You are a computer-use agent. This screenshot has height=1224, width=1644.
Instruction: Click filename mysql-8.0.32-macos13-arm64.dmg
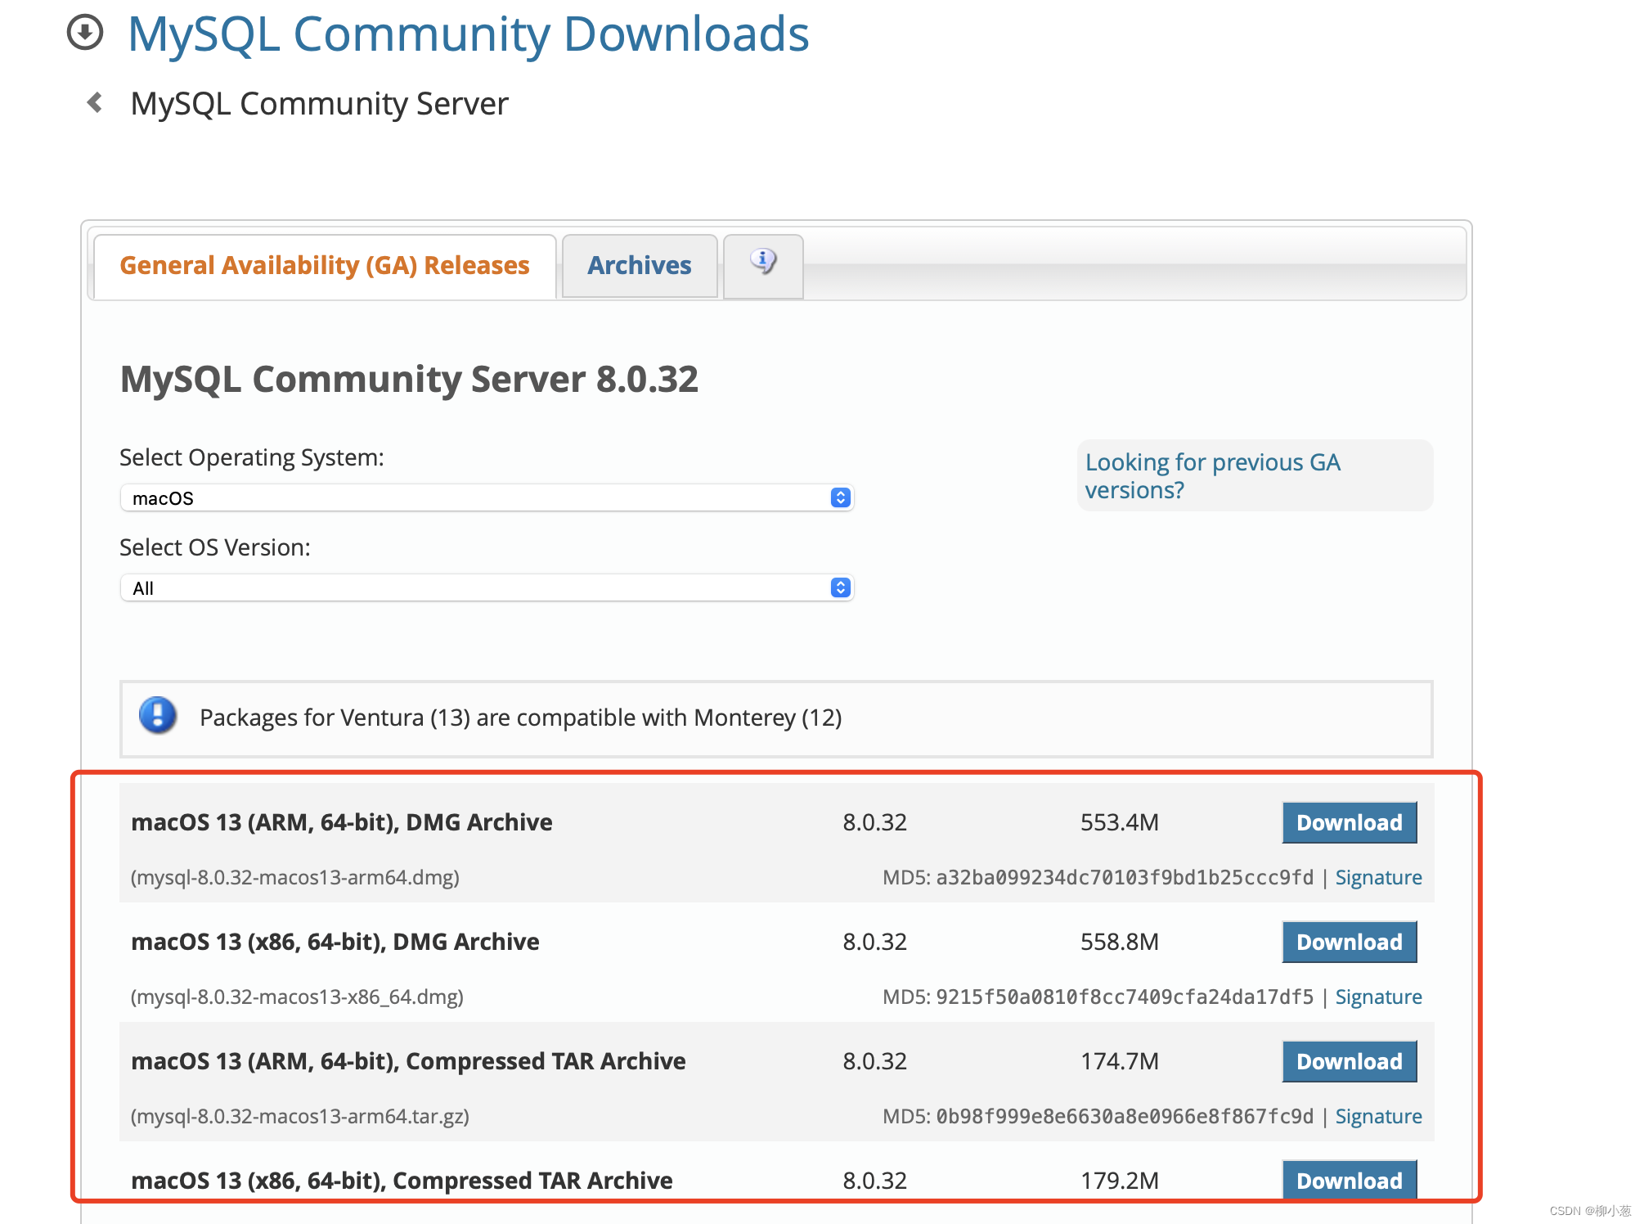(x=295, y=877)
